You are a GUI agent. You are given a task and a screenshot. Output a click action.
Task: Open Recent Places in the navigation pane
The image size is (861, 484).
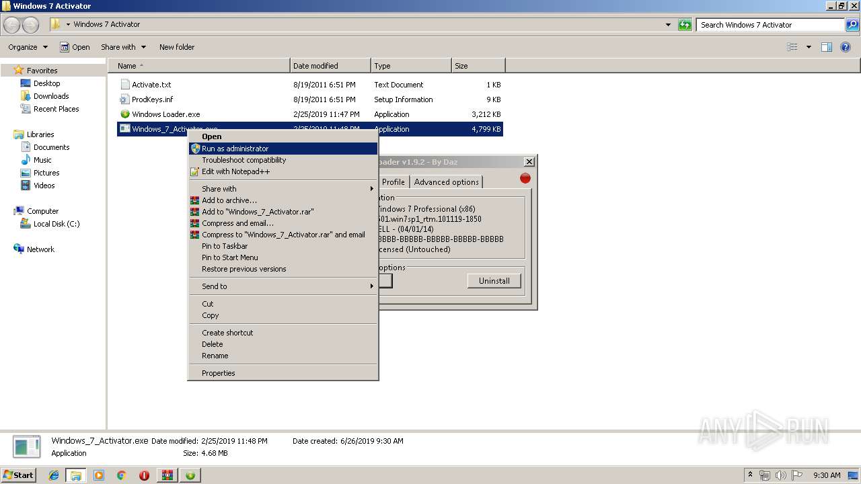coord(56,109)
